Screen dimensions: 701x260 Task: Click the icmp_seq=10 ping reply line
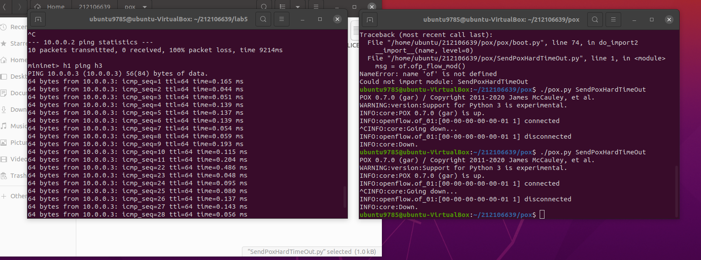137,152
